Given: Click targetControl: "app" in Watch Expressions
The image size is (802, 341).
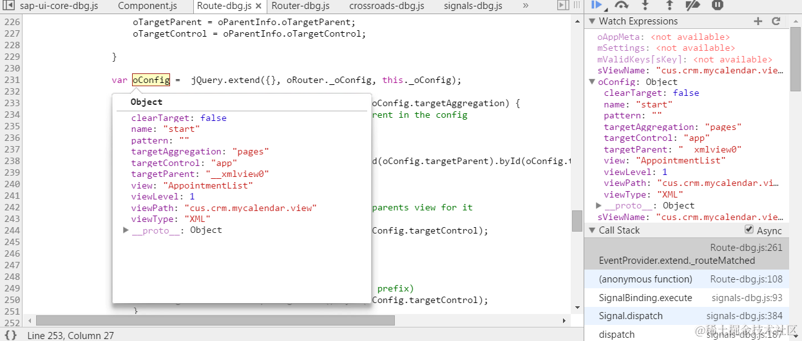Looking at the screenshot, I should click(x=657, y=138).
